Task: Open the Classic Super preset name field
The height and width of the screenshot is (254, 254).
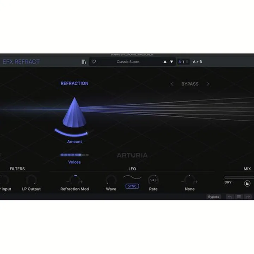Action: coord(128,62)
